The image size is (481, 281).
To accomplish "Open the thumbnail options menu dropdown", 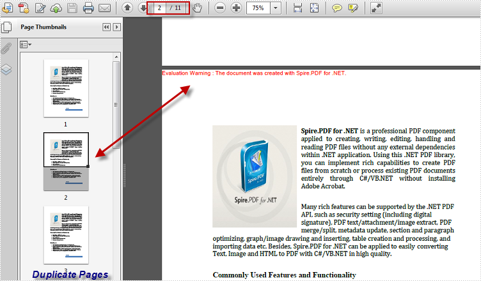I will point(26,45).
